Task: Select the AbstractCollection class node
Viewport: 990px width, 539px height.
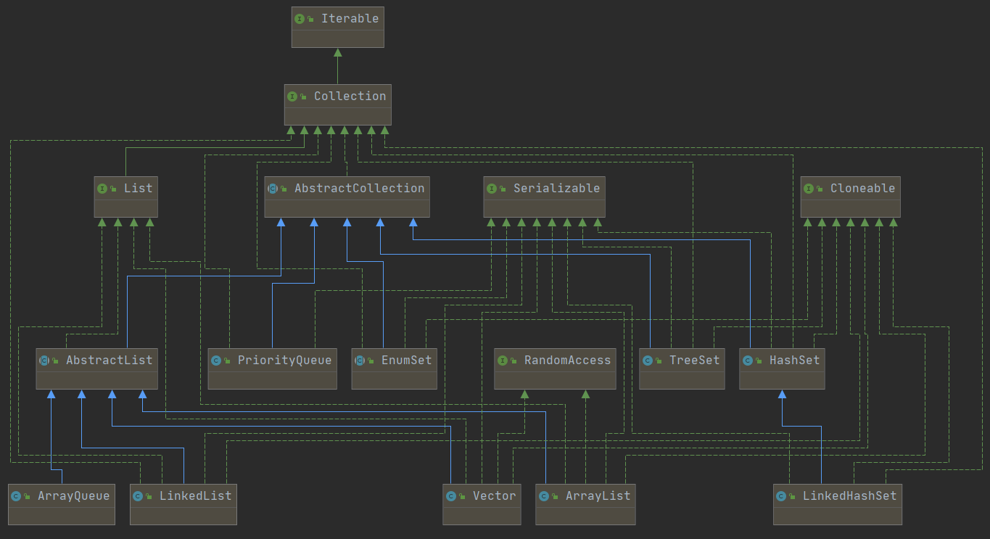Action: coord(347,197)
